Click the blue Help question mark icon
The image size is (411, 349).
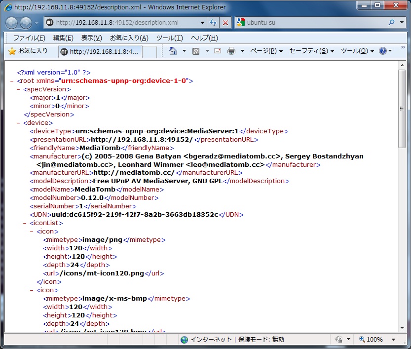tap(383, 51)
